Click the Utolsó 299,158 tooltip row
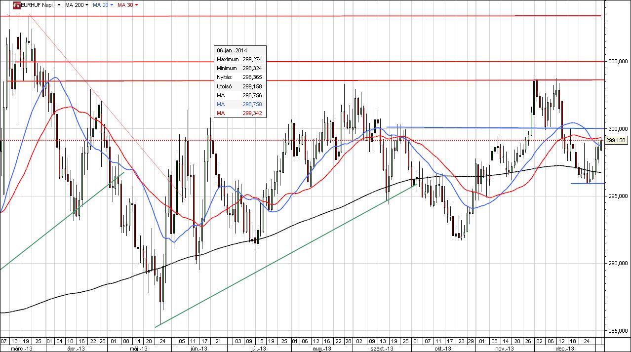The height and width of the screenshot is (352, 631). [240, 86]
